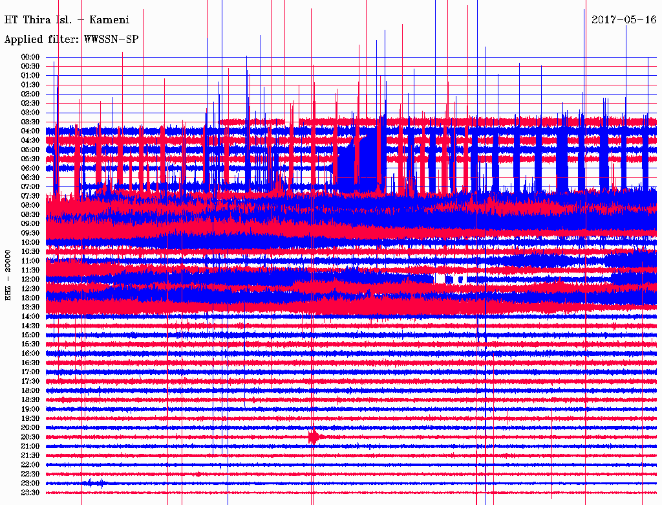662x505 pixels.
Task: Click the 21:00 time label
Action: click(30, 446)
